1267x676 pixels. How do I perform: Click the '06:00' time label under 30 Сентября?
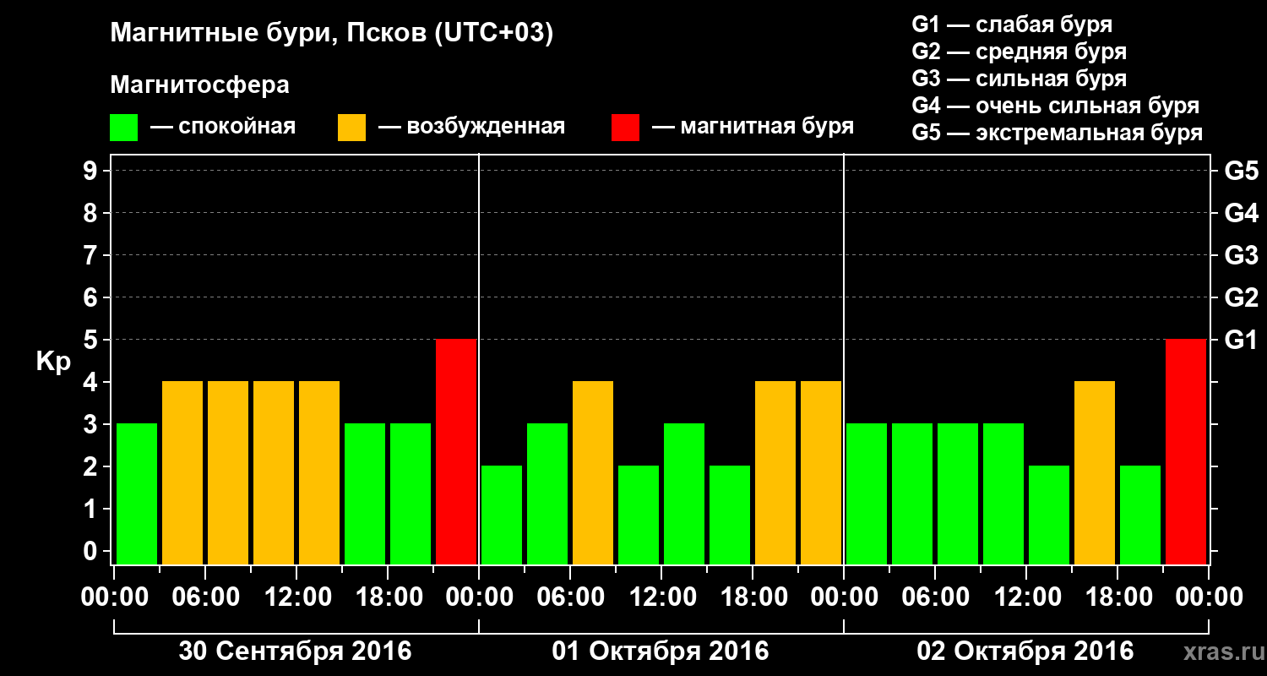coord(205,598)
